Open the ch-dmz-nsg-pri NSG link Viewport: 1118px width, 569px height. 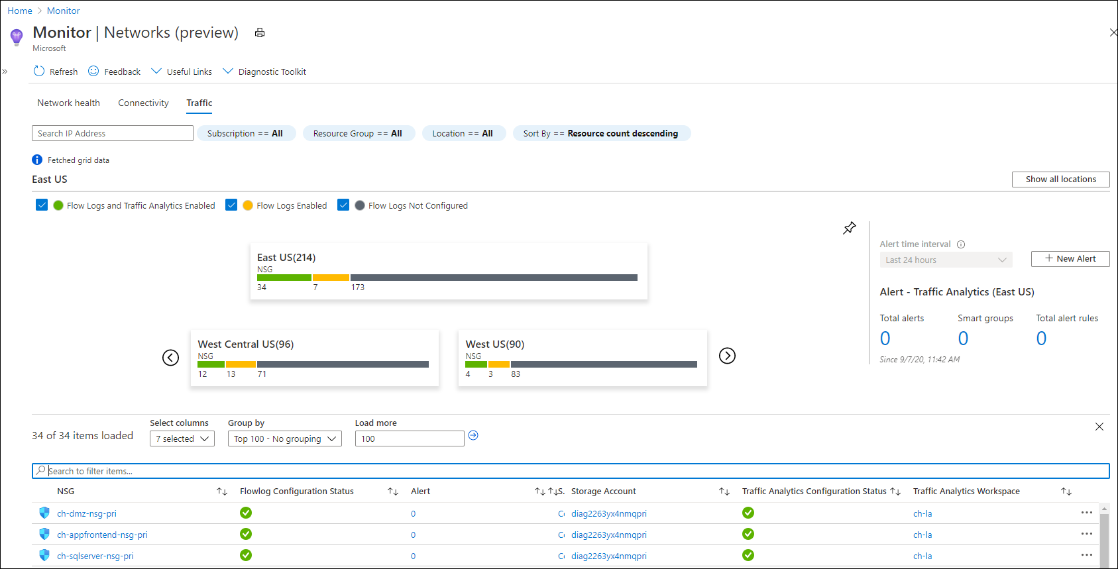(87, 513)
